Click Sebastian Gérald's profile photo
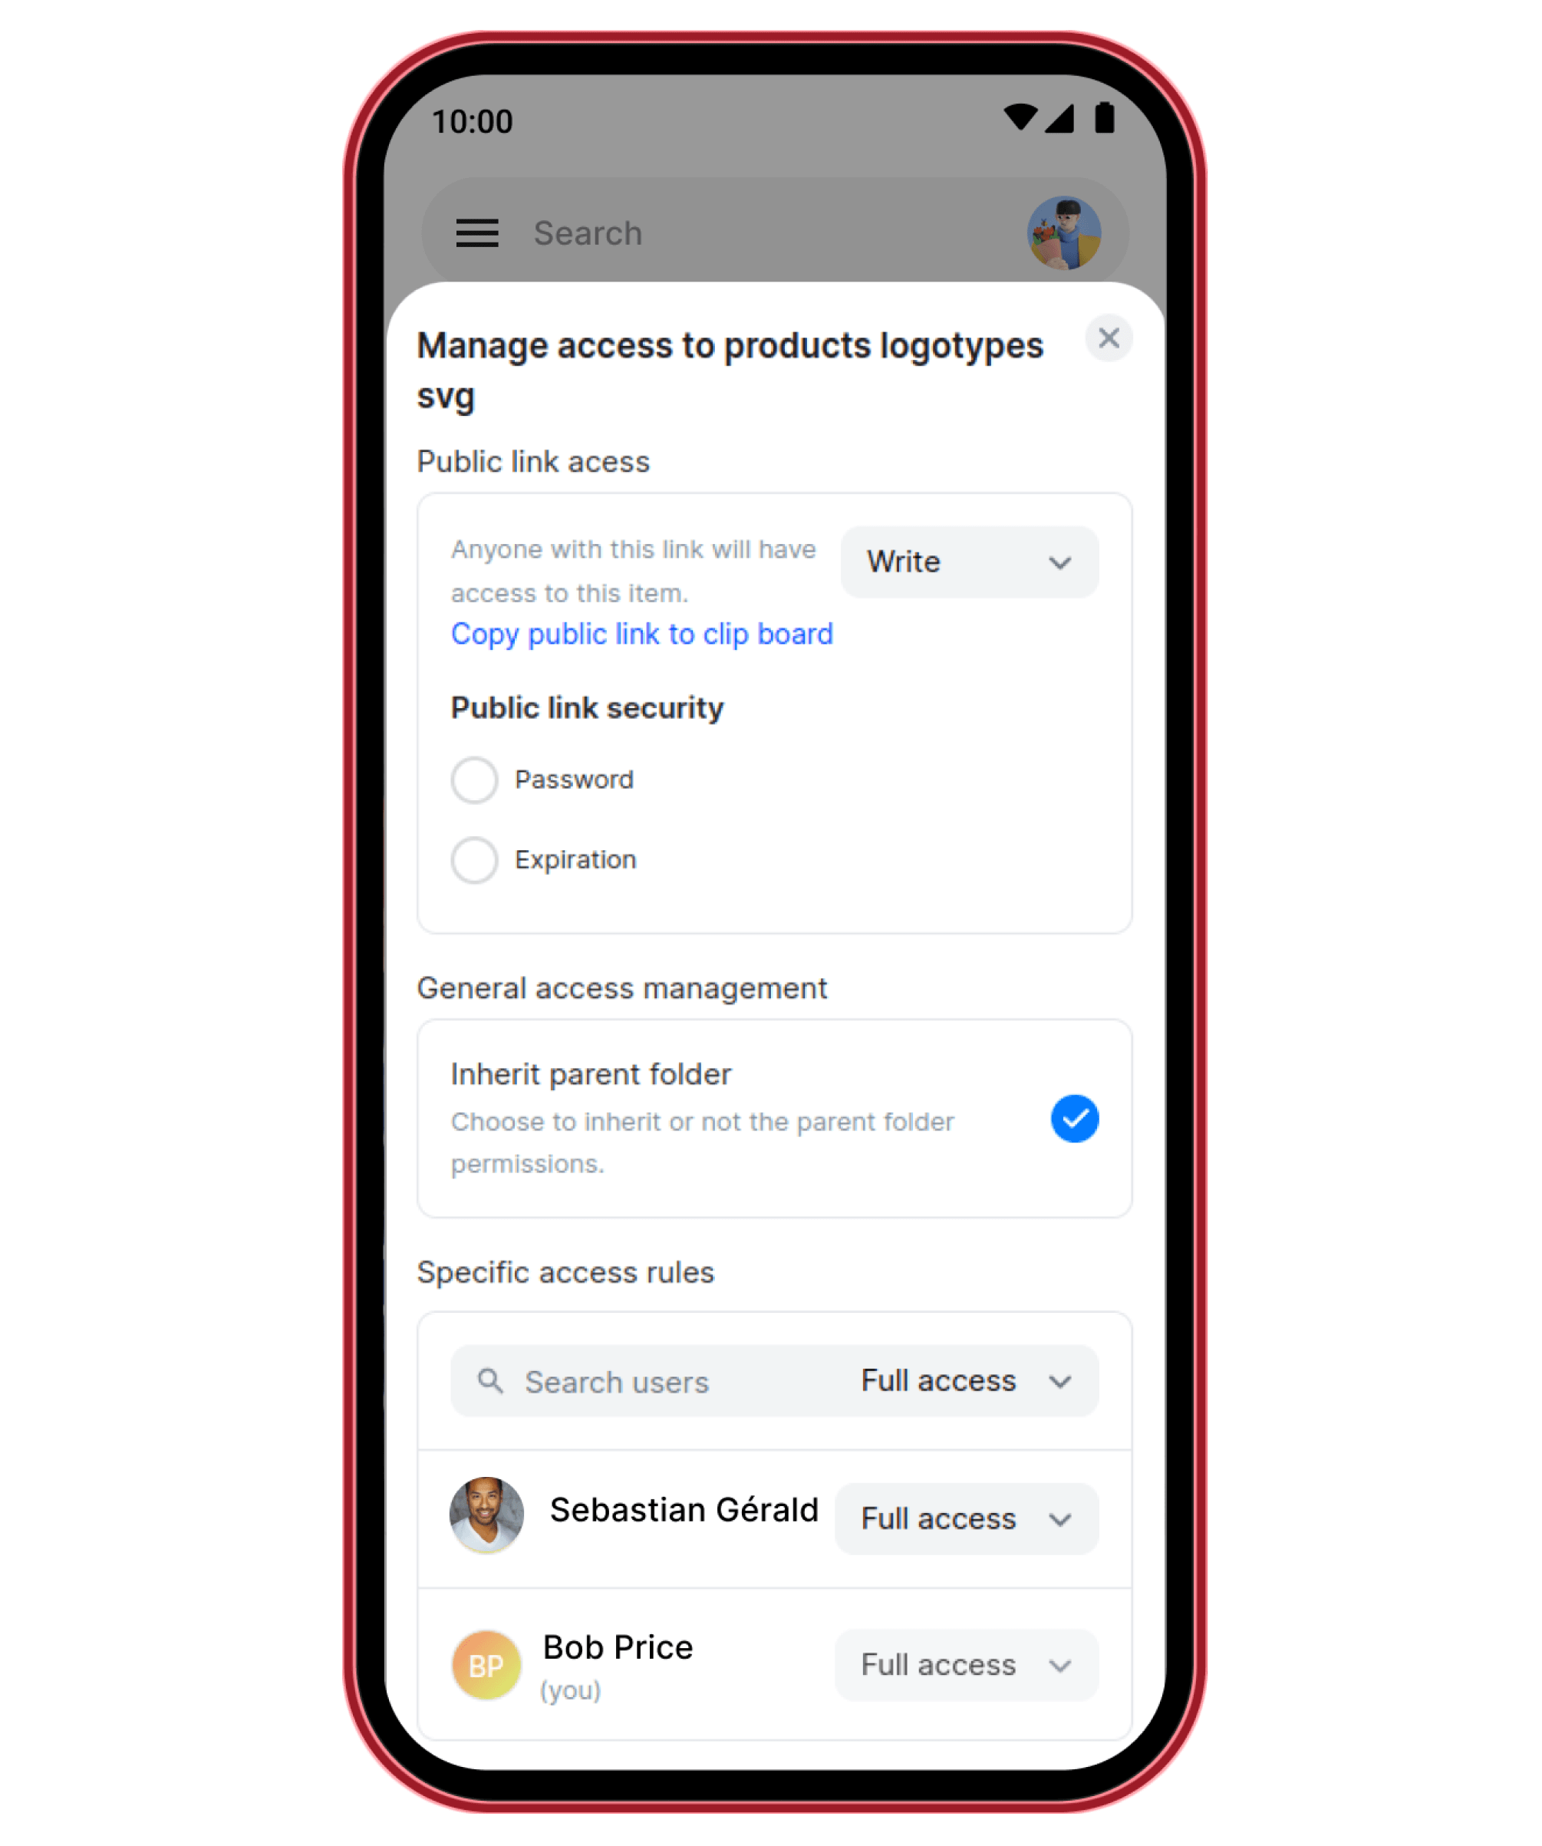Viewport: 1542px width, 1846px height. pyautogui.click(x=486, y=1515)
